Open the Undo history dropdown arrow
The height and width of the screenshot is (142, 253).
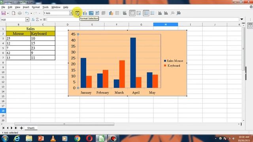tap(31, 13)
